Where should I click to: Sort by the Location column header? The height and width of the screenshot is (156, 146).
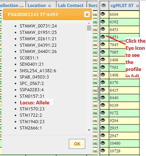36,6
